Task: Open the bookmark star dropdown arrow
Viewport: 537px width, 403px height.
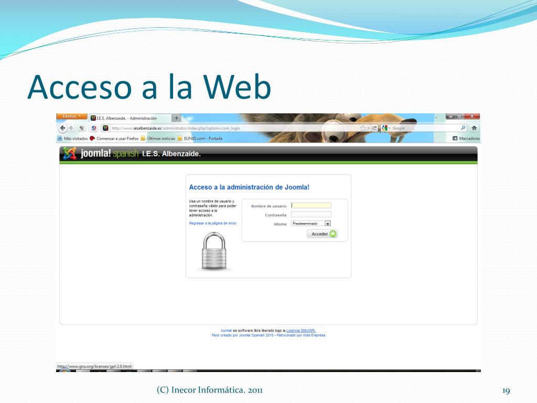Action: 369,128
